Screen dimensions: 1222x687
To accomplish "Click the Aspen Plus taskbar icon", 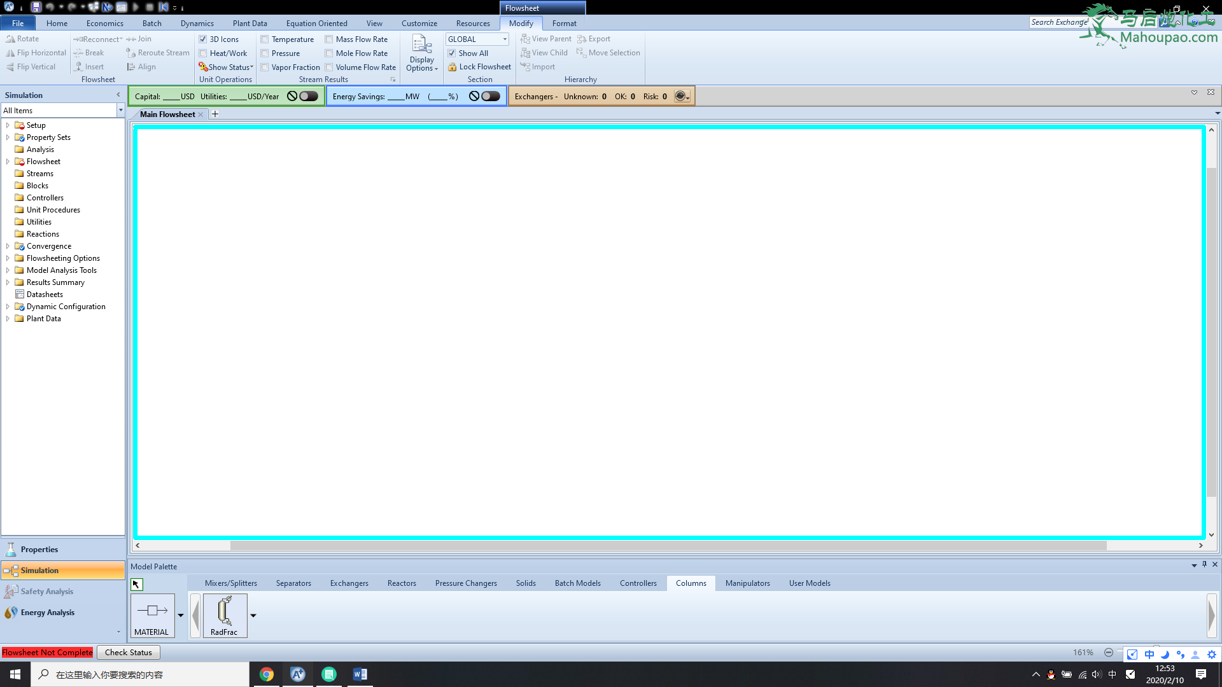I will pos(297,674).
